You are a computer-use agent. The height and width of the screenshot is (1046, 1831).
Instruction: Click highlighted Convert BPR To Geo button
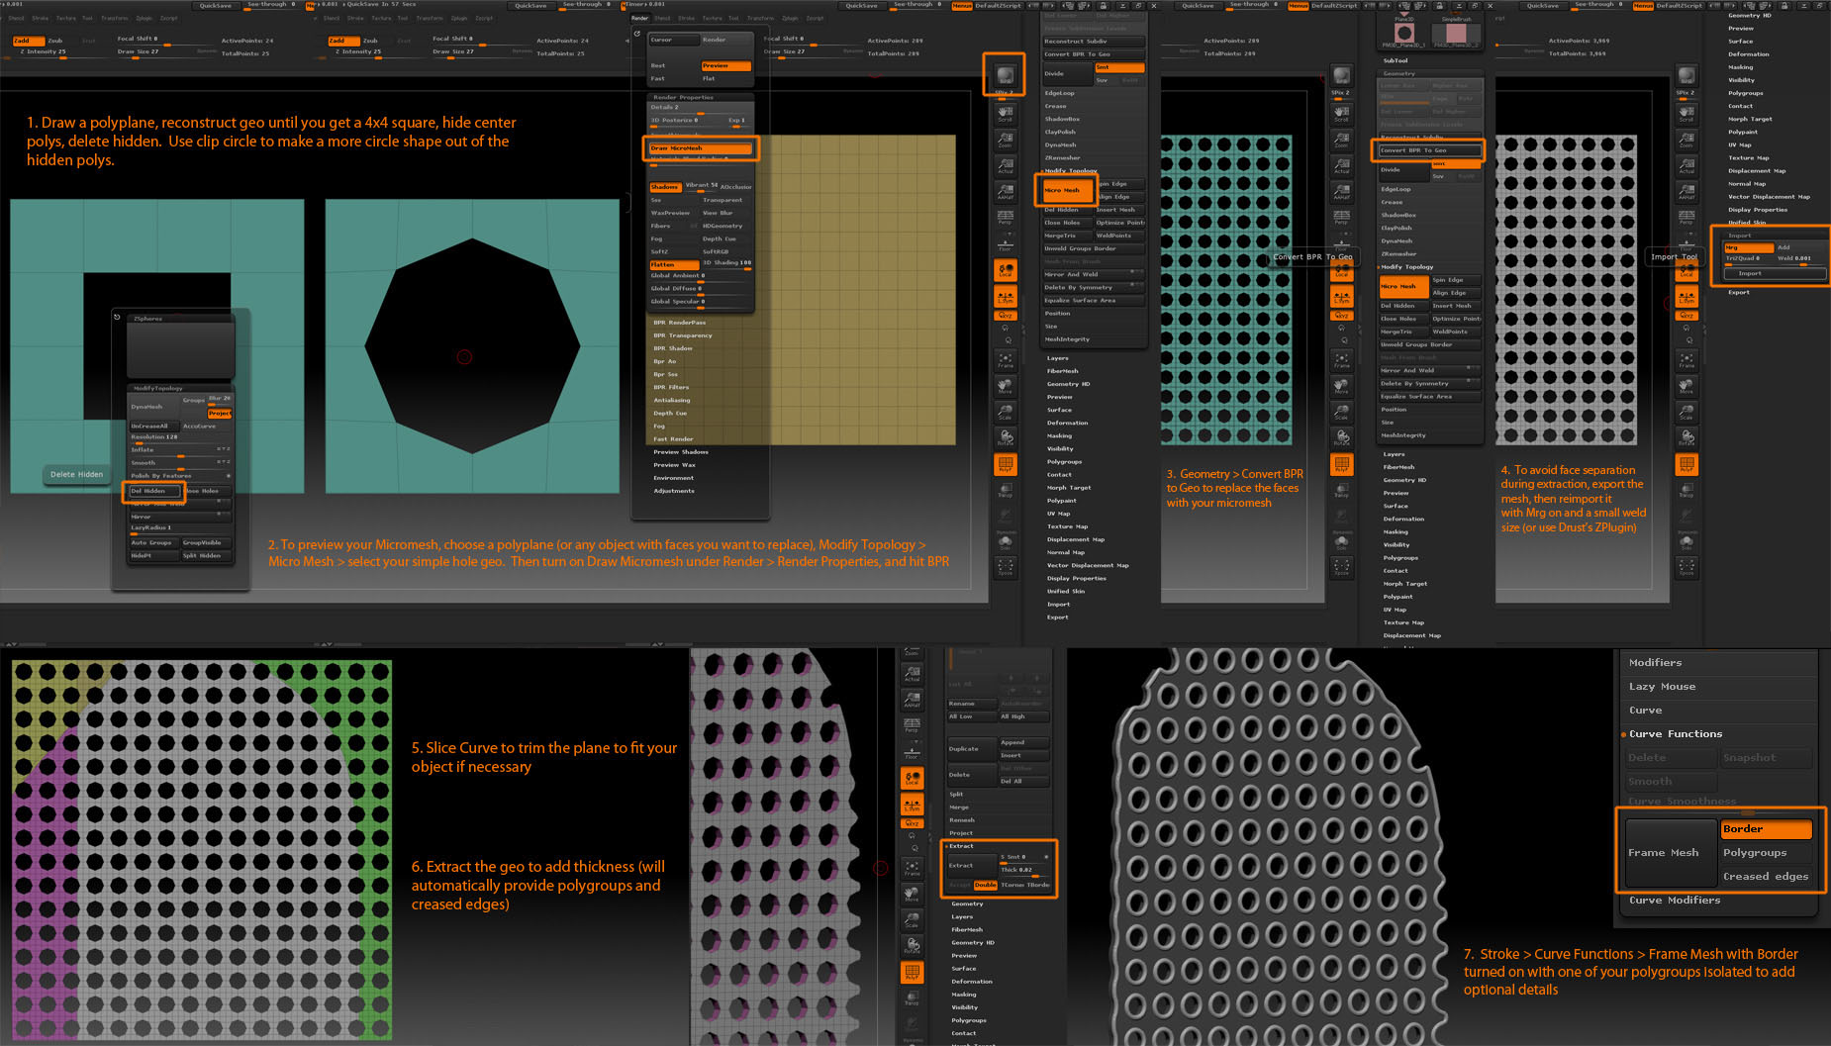[1430, 150]
